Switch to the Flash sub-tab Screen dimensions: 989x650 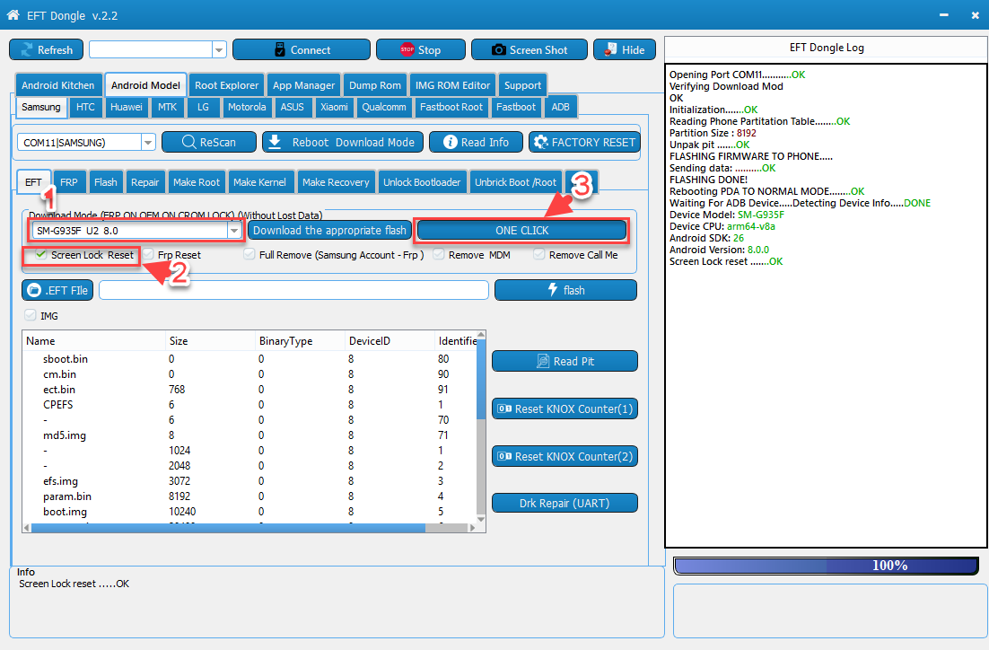(105, 181)
